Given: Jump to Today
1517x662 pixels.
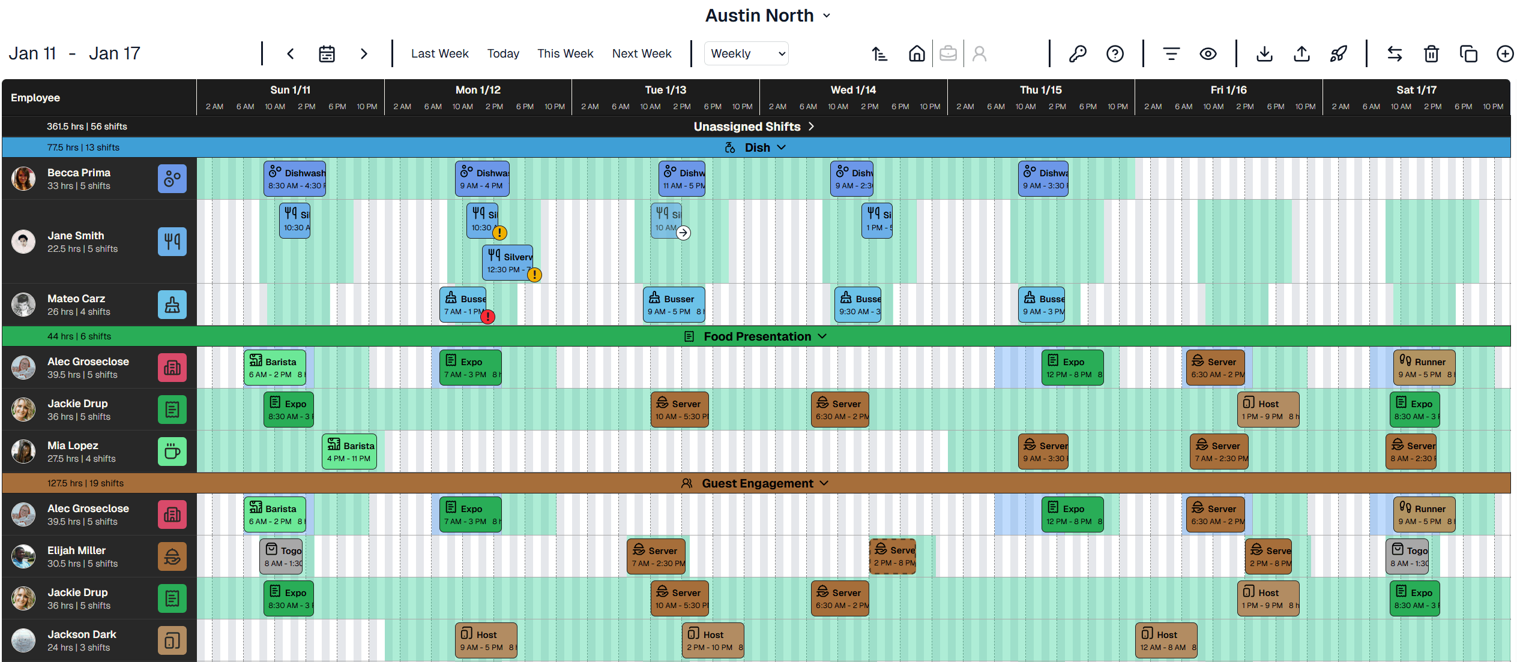Looking at the screenshot, I should [x=503, y=53].
